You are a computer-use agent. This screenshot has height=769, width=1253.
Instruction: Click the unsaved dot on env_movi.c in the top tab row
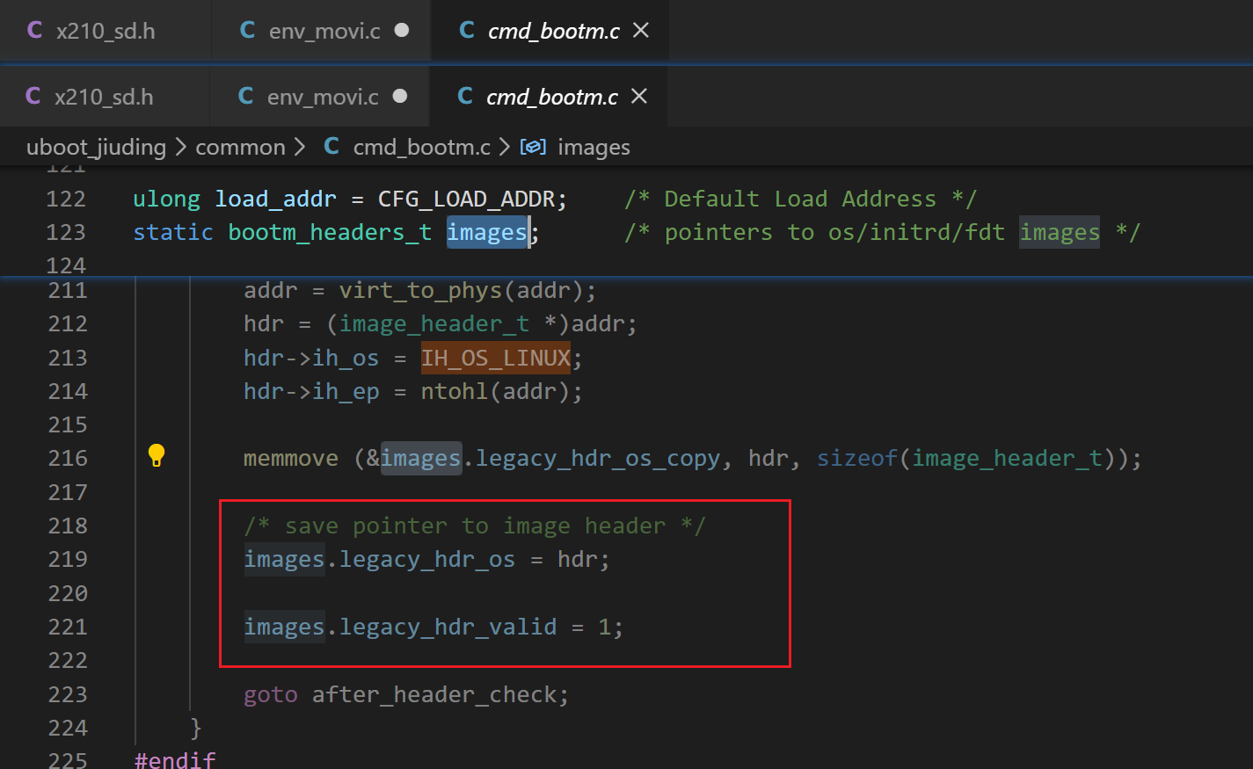click(x=402, y=31)
